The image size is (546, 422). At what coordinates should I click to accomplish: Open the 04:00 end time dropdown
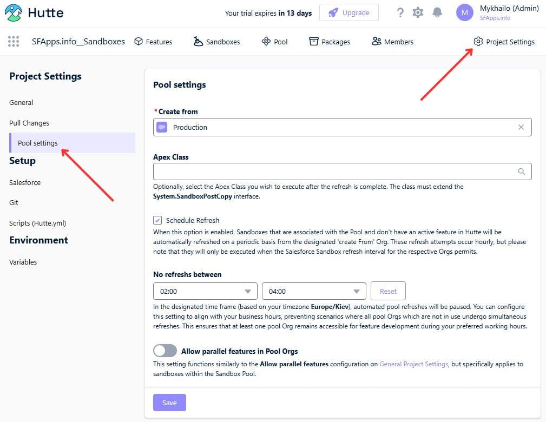[314, 291]
